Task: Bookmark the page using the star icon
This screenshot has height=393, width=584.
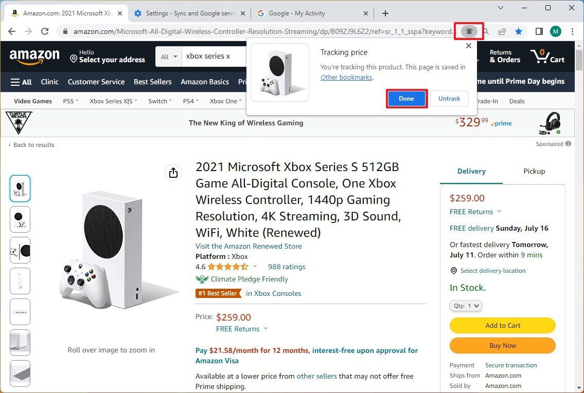Action: 519,31
